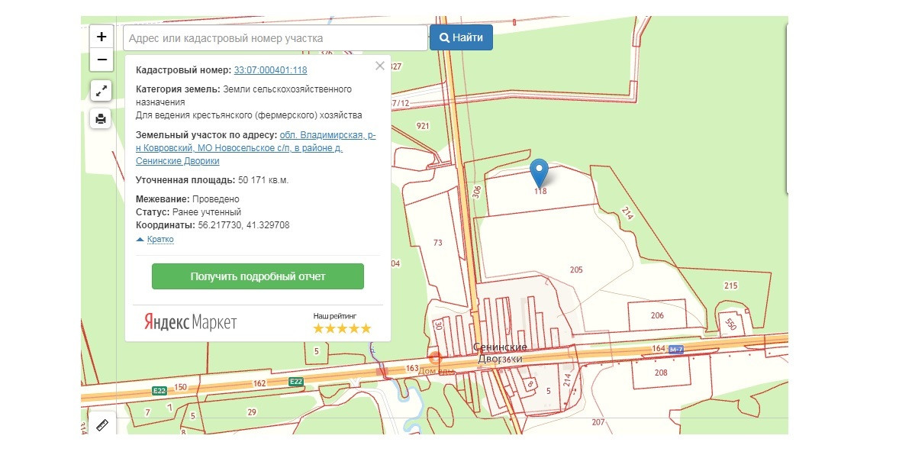Click the Межевание: Проведено text

[188, 199]
